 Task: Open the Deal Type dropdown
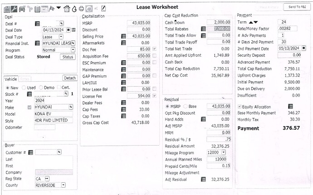click(62, 36)
